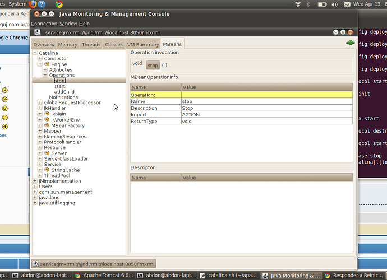Screen dimensions: 387x280
Task: Collapse the Engine tree node
Action: pos(40,64)
